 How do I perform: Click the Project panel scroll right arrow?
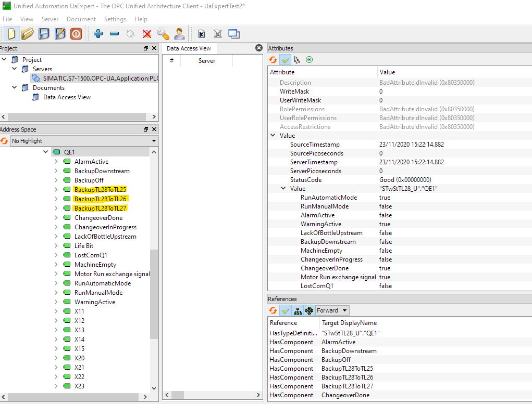coord(154,116)
